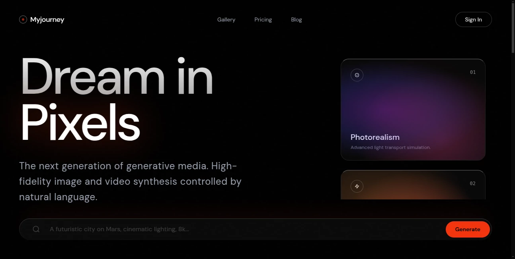
Task: Click the 02 number label on second card
Action: [472, 184]
